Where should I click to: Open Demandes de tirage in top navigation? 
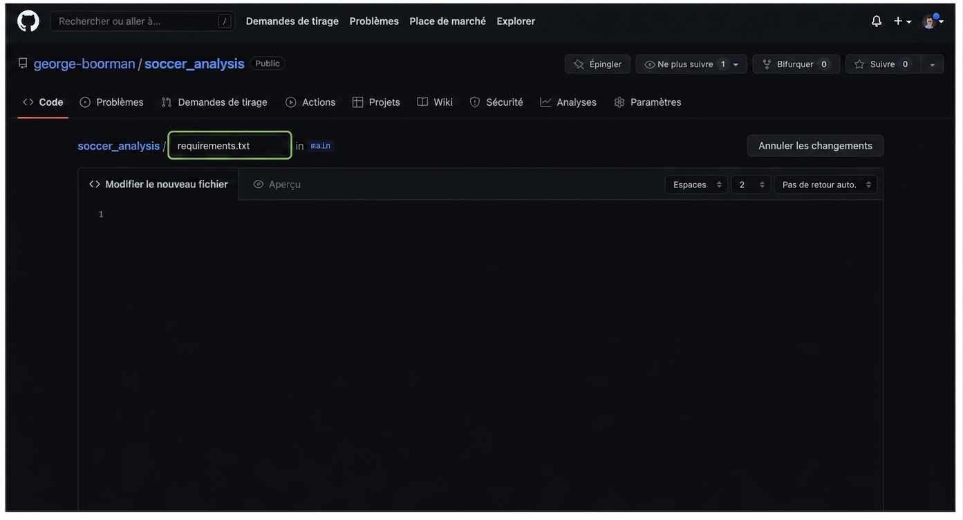point(292,21)
